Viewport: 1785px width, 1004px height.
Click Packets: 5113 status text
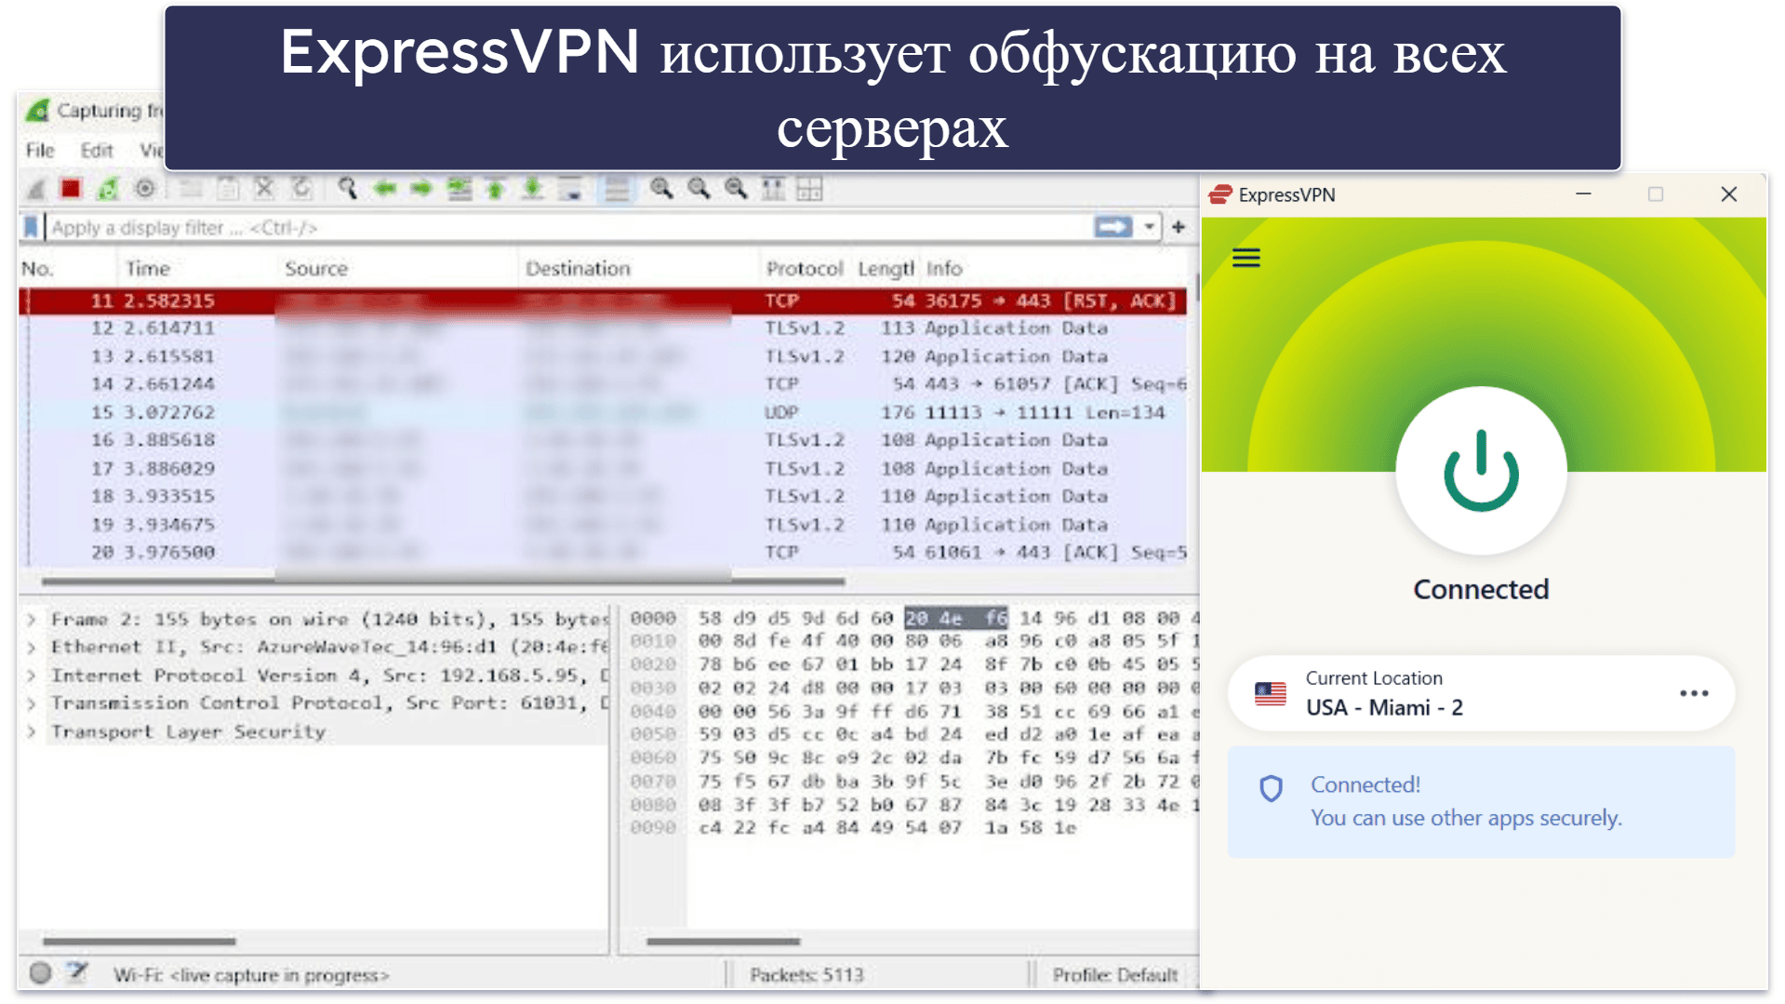[806, 975]
